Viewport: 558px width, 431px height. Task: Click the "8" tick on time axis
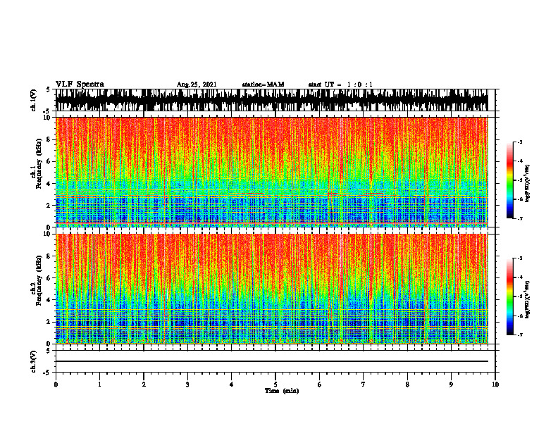point(407,385)
